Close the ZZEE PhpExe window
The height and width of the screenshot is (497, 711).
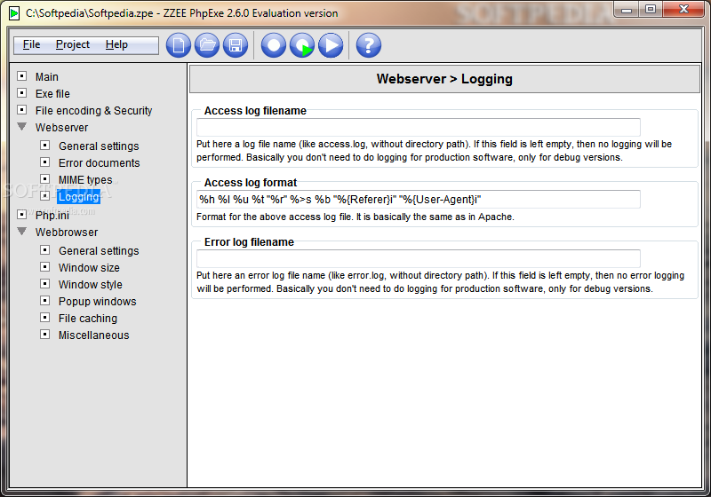tap(683, 10)
